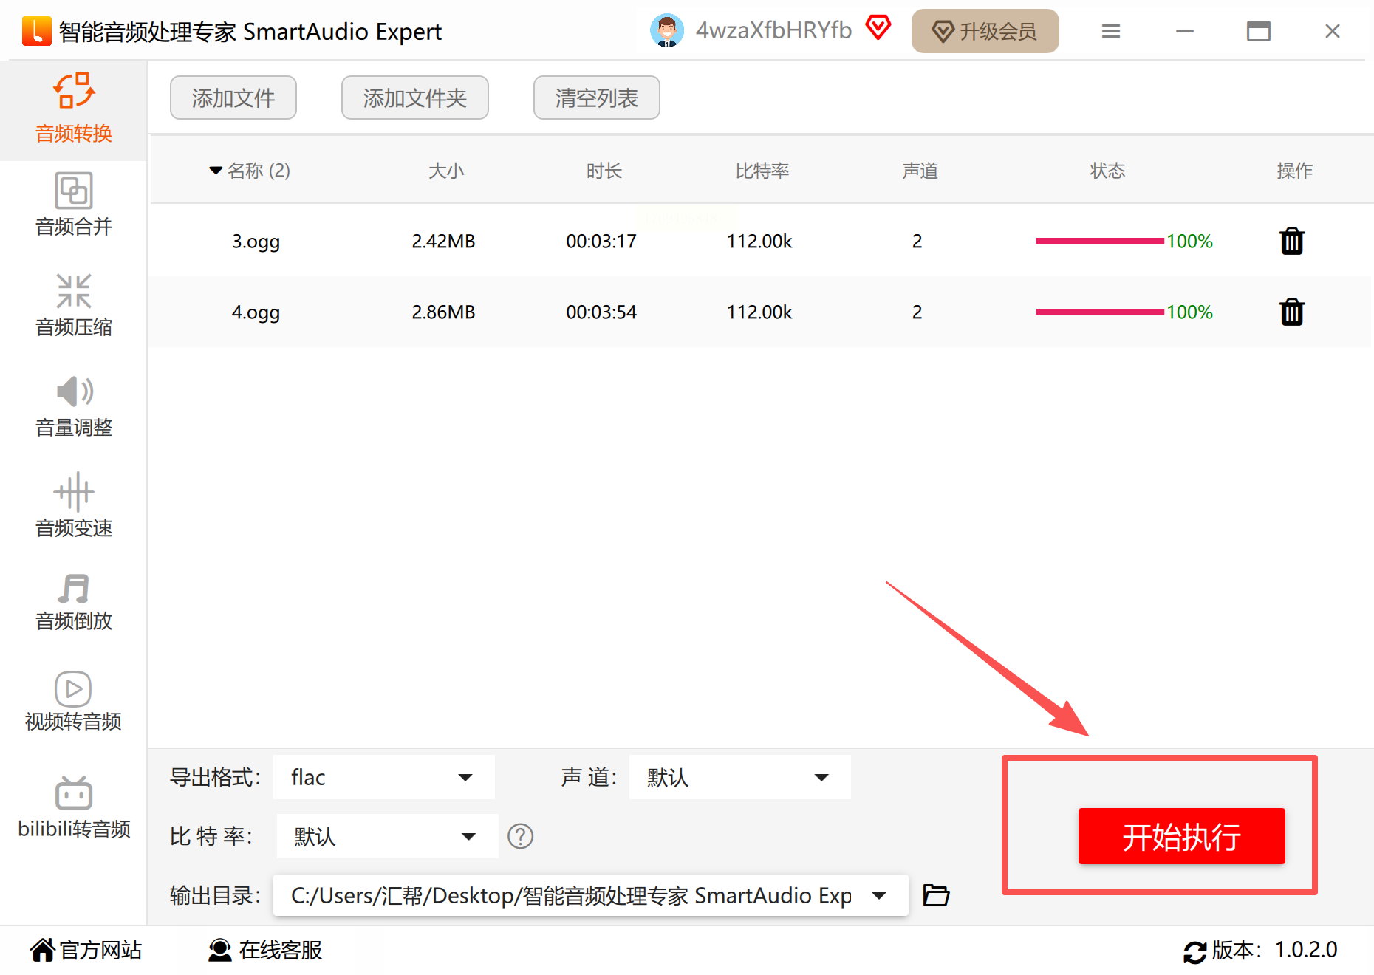
Task: Open 在线客服 online support
Action: click(x=265, y=950)
